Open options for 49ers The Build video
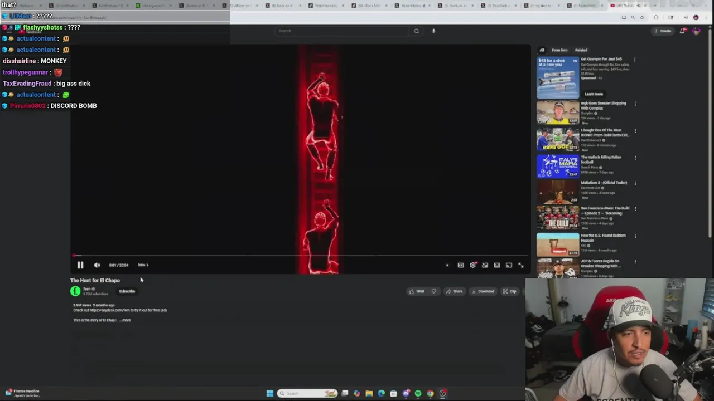The width and height of the screenshot is (714, 401). coord(635,209)
